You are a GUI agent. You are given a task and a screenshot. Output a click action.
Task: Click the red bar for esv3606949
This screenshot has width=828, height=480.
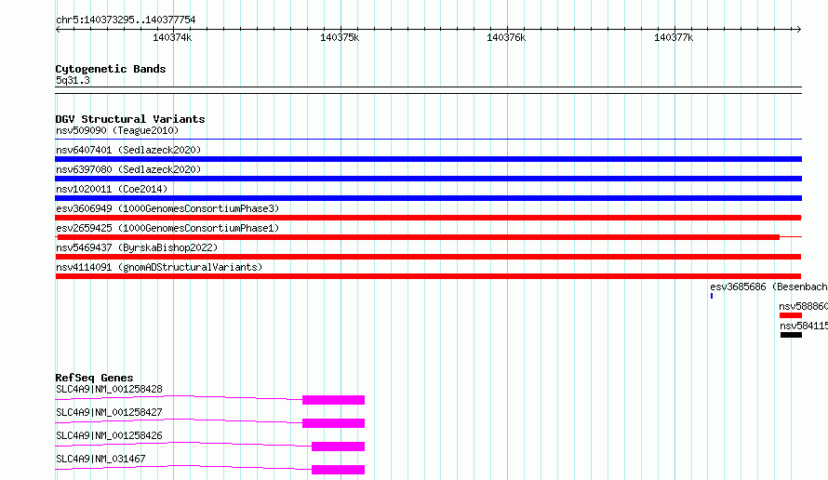point(428,218)
